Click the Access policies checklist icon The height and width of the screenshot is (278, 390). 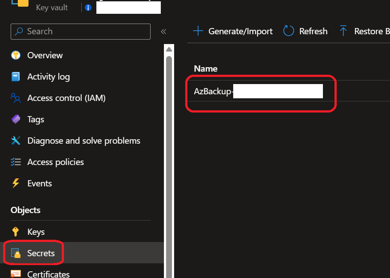pyautogui.click(x=16, y=162)
